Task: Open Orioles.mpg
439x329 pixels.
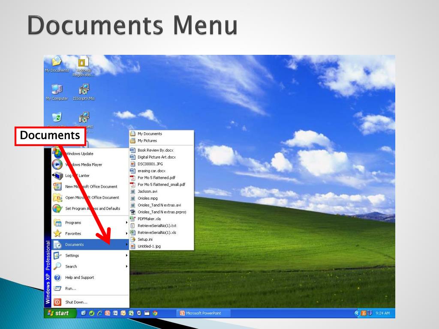Action: (162, 198)
